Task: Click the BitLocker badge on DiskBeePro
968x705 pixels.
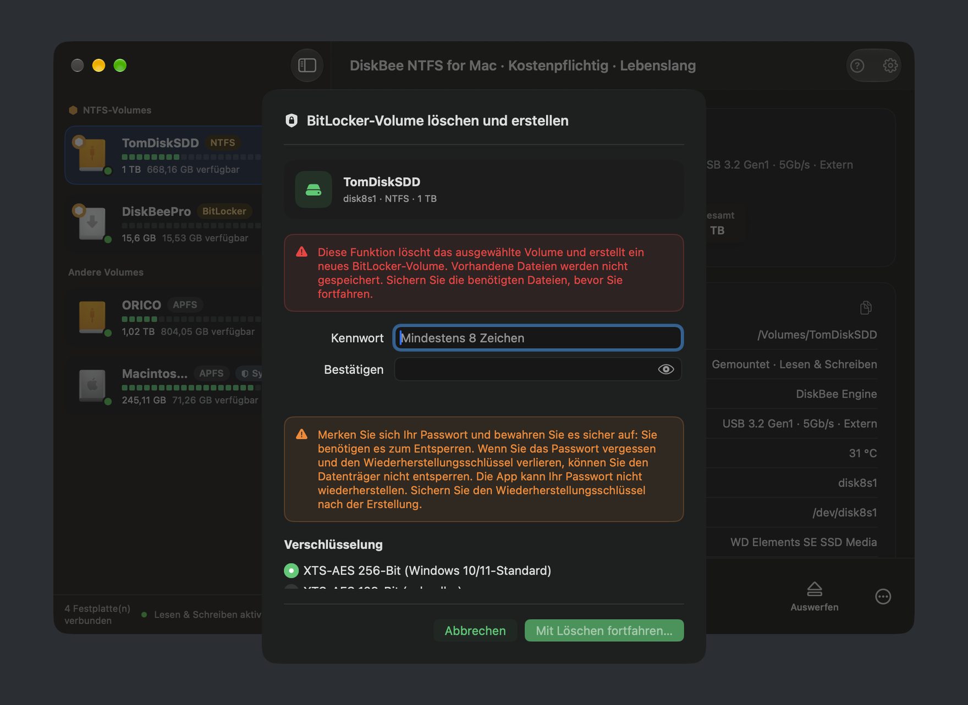Action: pos(224,211)
